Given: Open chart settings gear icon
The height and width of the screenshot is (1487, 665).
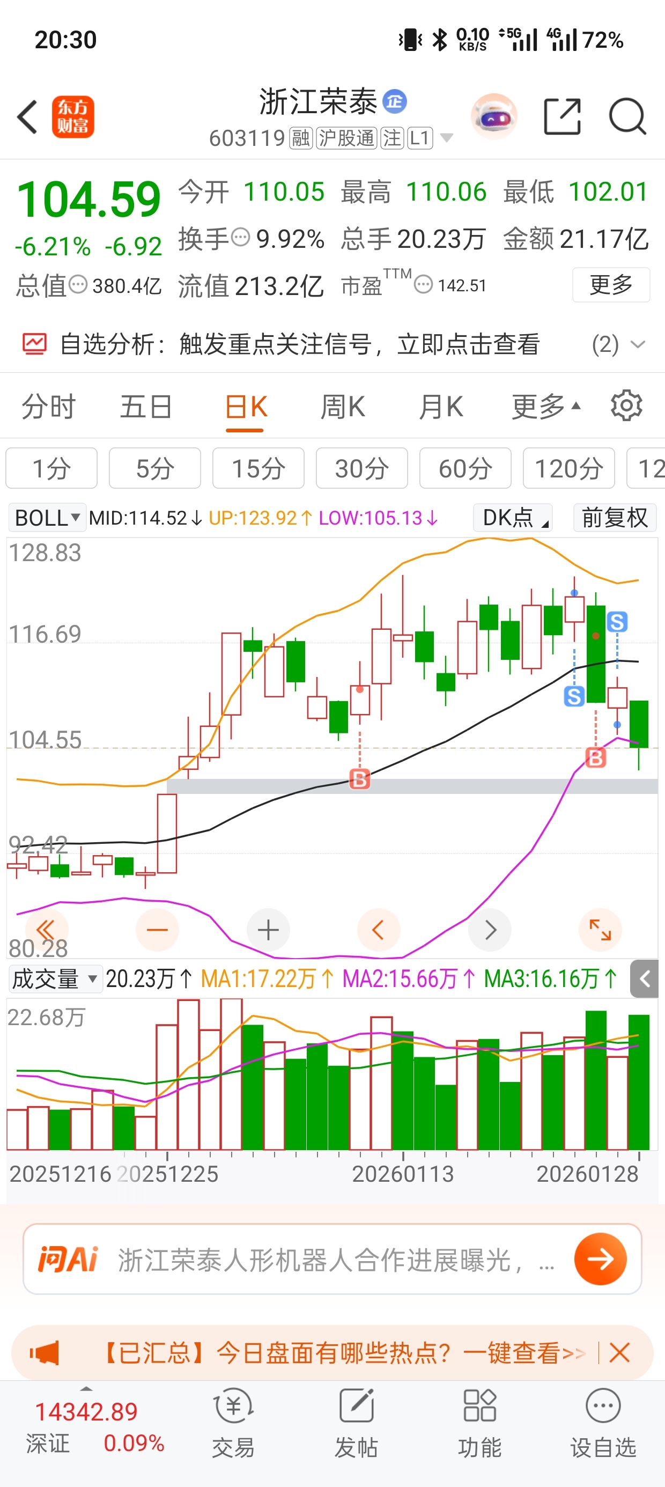Looking at the screenshot, I should tap(626, 406).
